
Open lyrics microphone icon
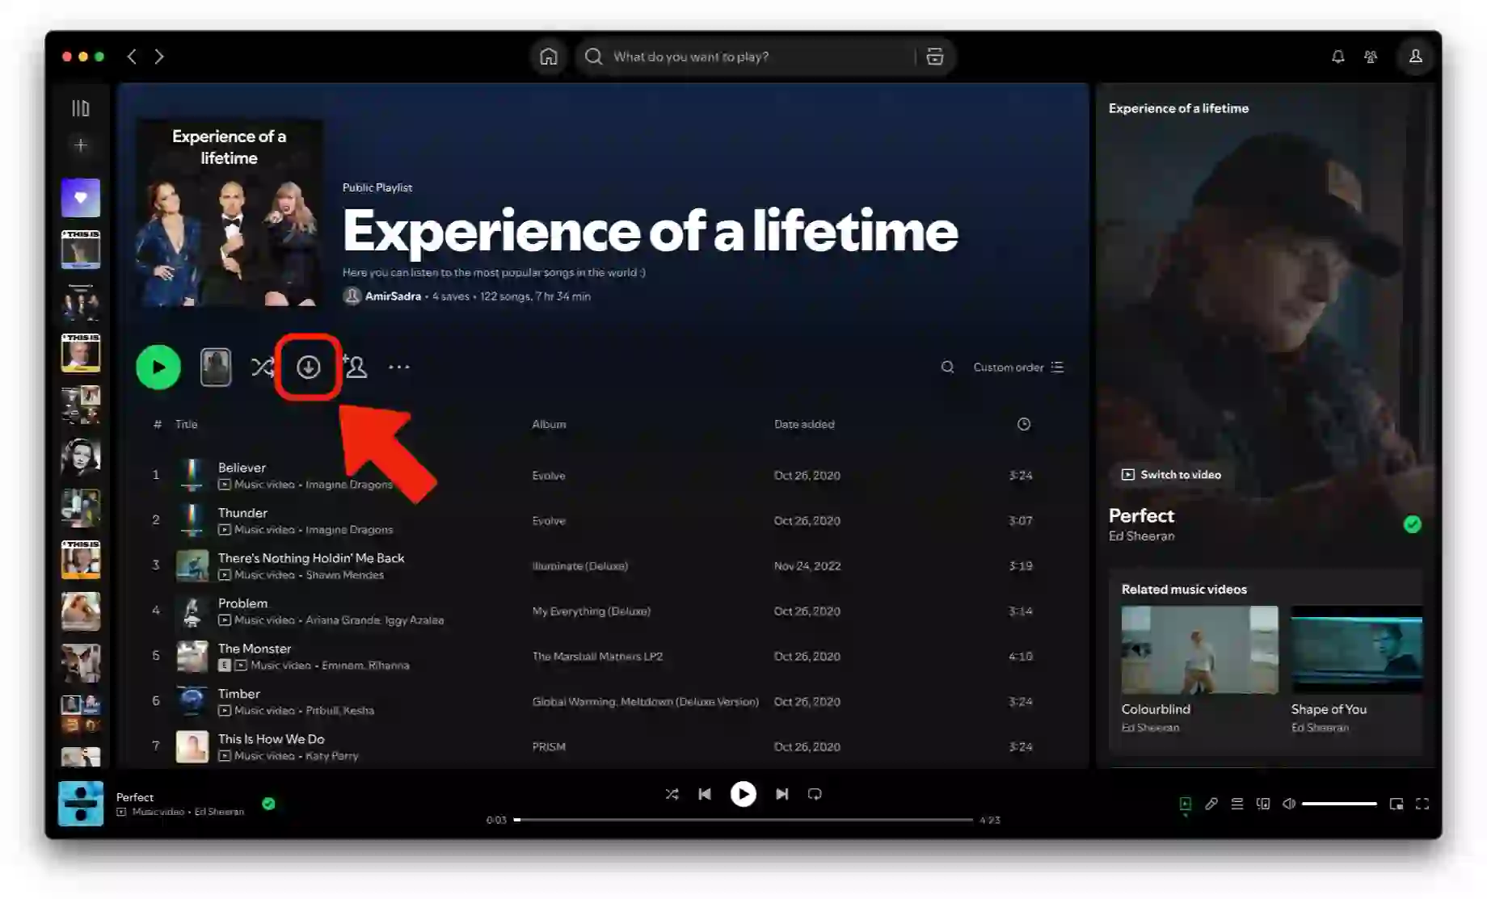click(x=1211, y=804)
